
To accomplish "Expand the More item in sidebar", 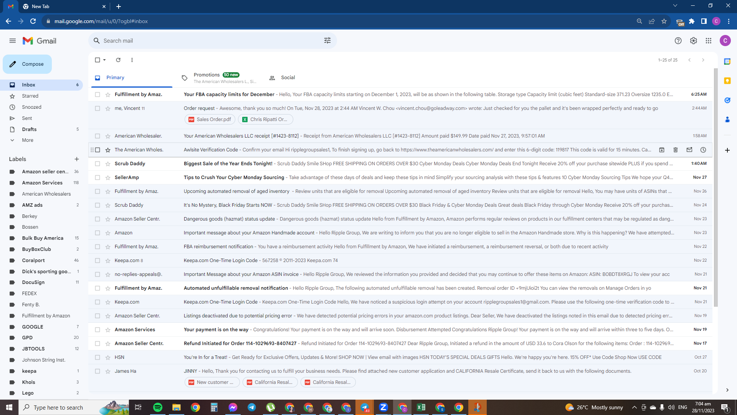I will tap(28, 140).
